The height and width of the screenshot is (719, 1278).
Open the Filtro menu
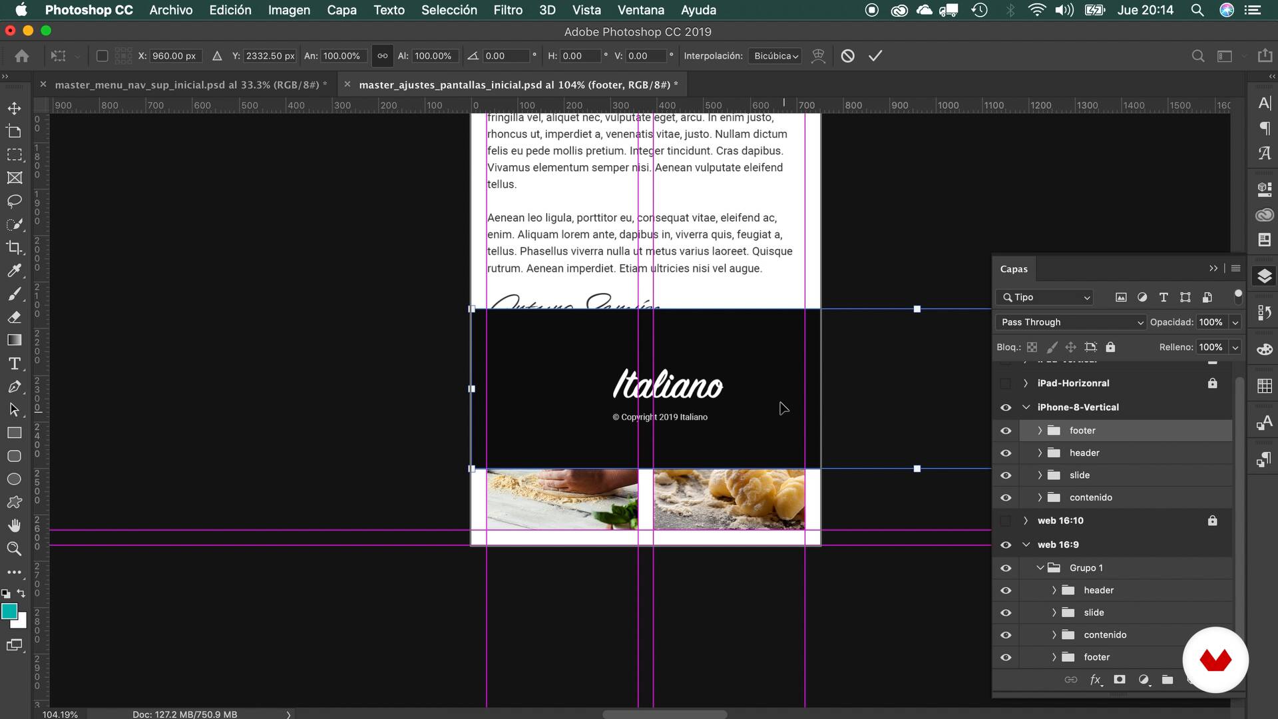[x=507, y=10]
